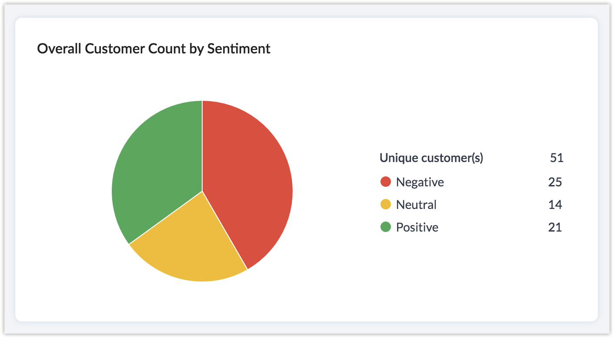Click the Negative count value 25
This screenshot has width=614, height=338.
pos(555,182)
